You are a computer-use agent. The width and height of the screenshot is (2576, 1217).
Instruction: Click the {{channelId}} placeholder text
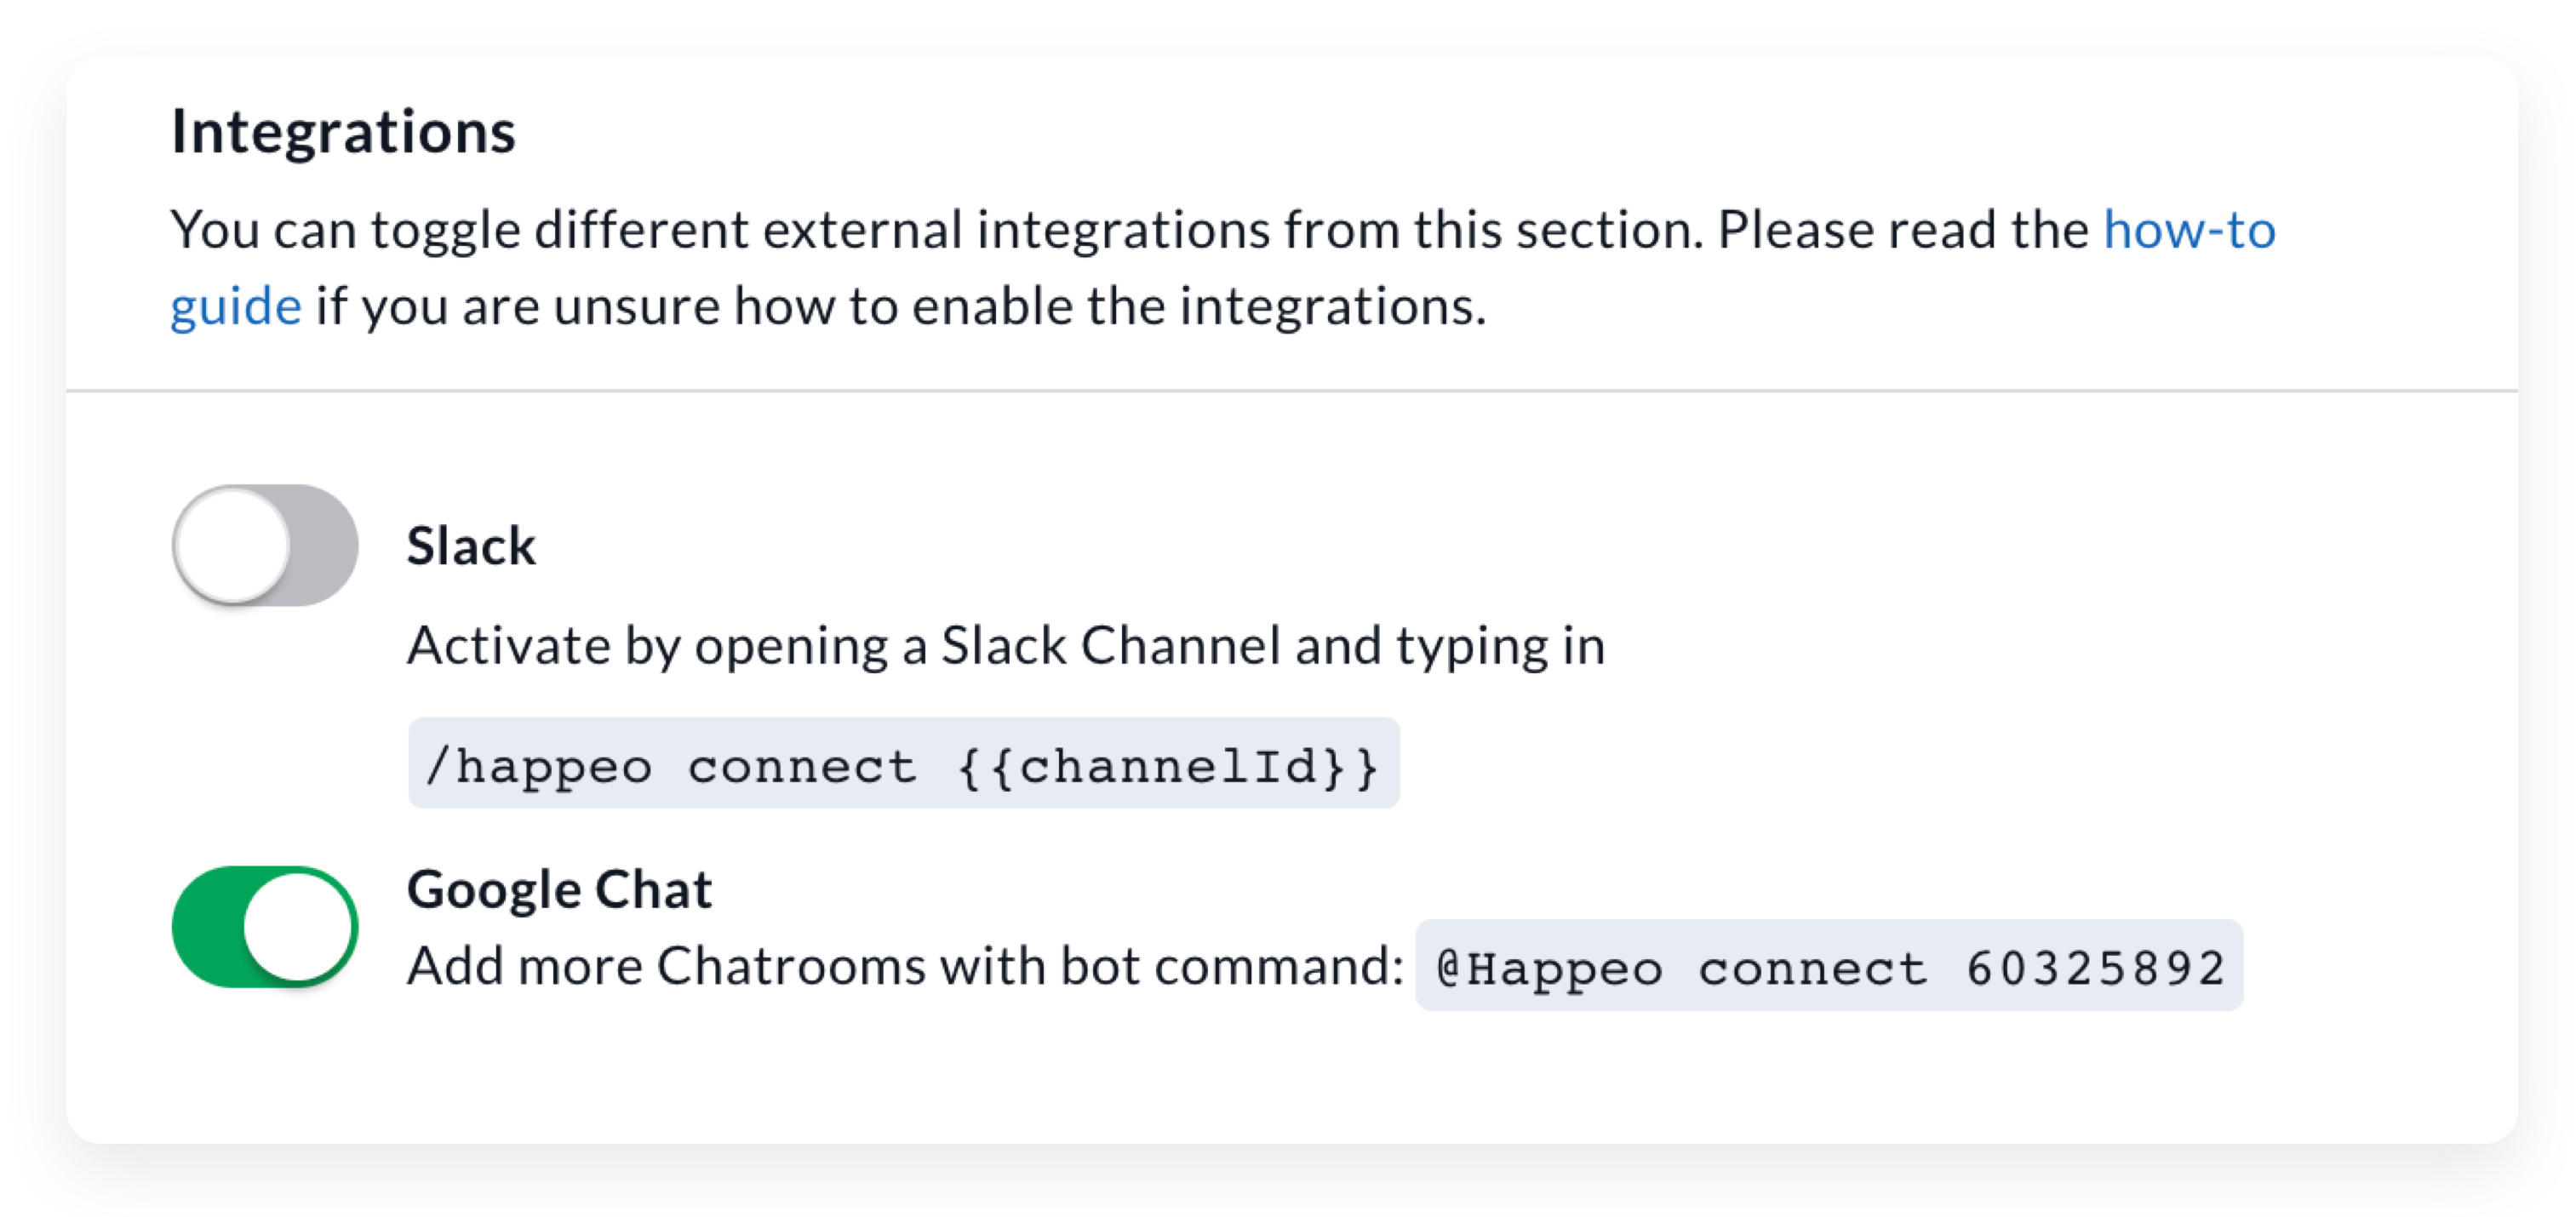[x=1168, y=766]
